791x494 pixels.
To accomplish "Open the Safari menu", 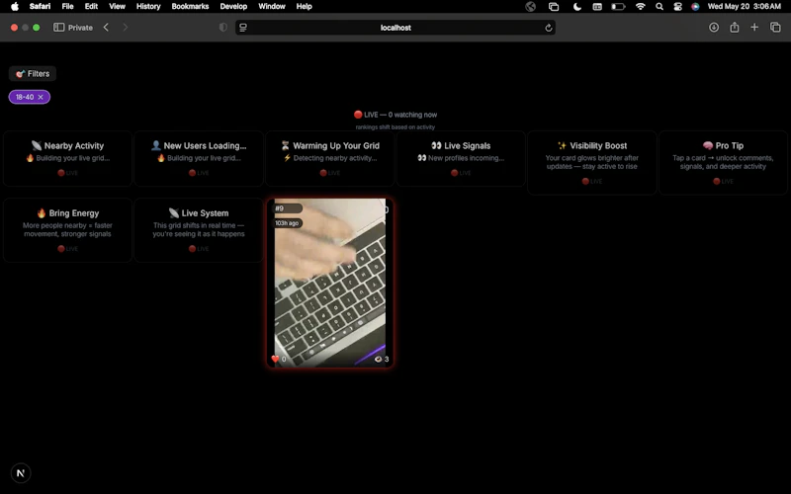I will [40, 6].
